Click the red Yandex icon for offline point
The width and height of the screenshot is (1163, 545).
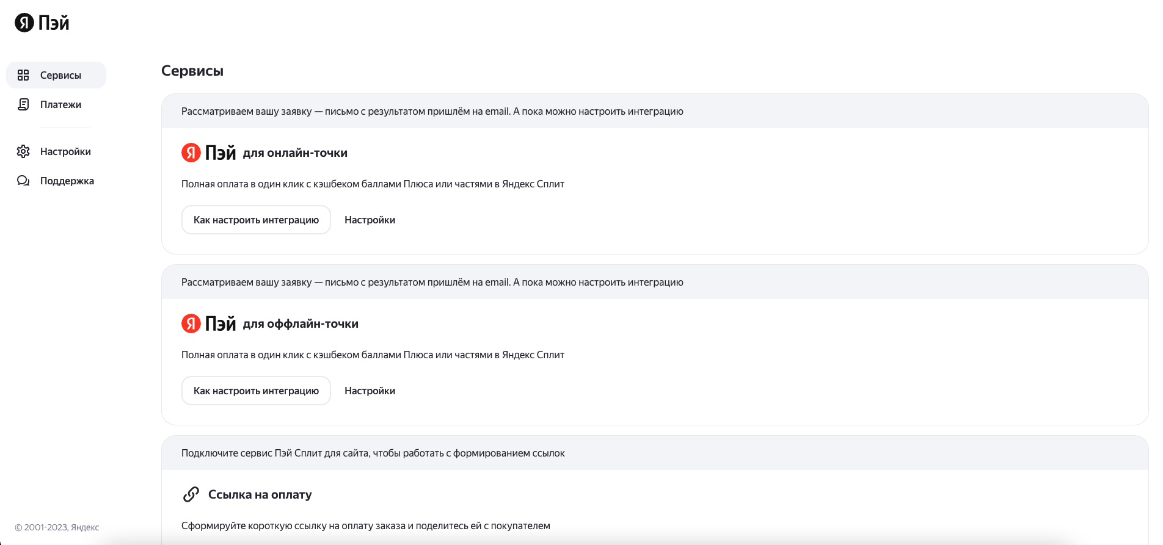(191, 323)
